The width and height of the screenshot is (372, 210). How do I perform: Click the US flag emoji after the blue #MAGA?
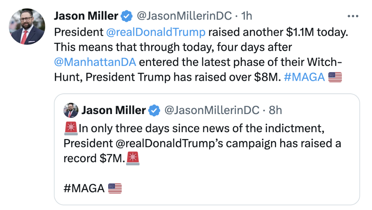click(x=335, y=77)
